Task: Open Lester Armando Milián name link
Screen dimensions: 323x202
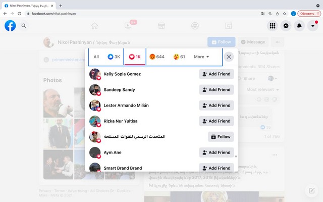Action: point(126,106)
